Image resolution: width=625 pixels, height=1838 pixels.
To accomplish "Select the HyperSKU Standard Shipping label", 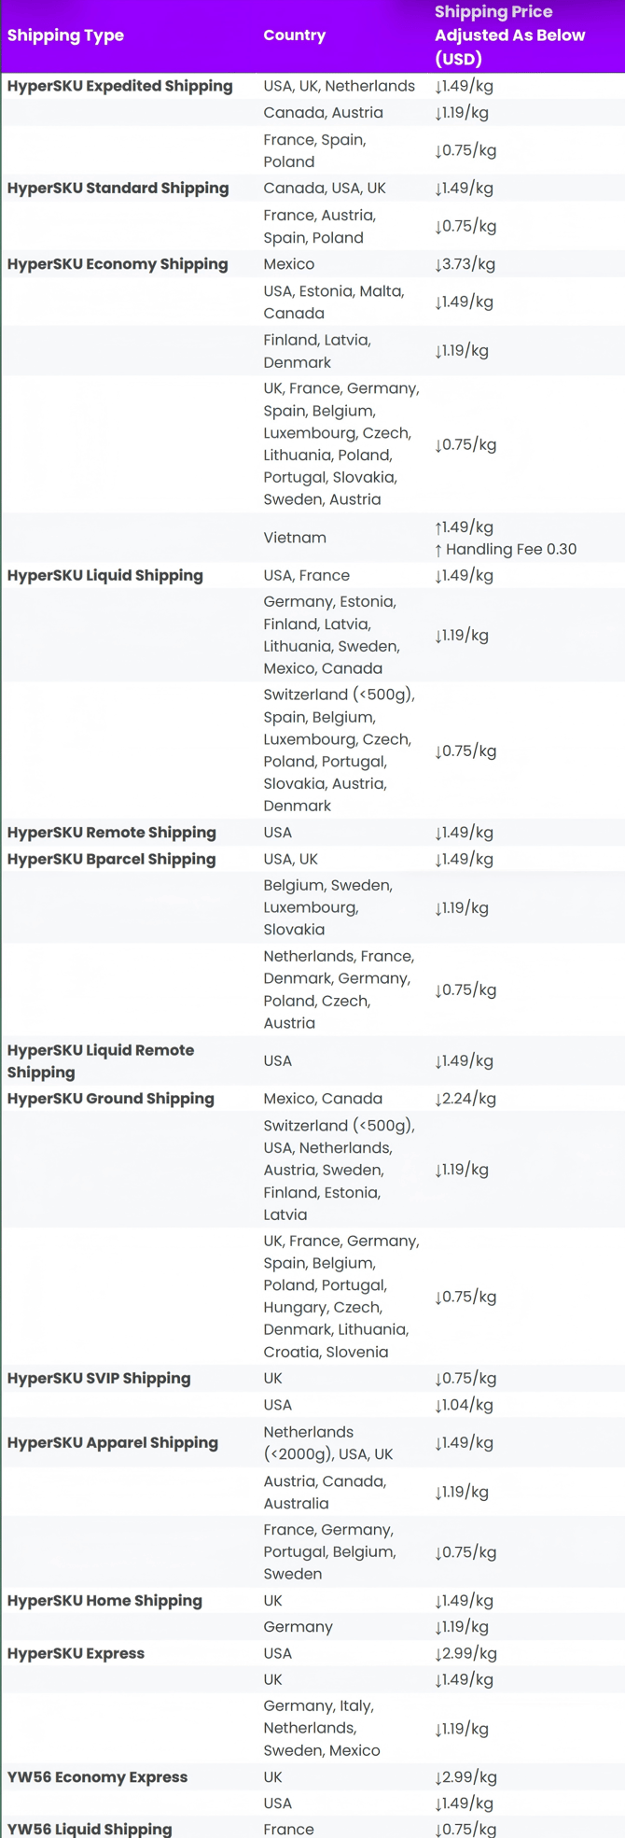I will coord(118,188).
